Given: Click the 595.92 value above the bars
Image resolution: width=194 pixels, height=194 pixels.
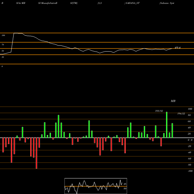Looking at the screenshot, I should tap(159, 111).
